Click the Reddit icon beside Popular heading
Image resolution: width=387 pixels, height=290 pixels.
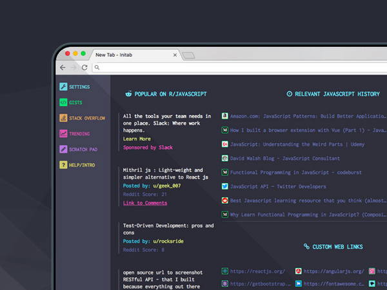point(128,94)
